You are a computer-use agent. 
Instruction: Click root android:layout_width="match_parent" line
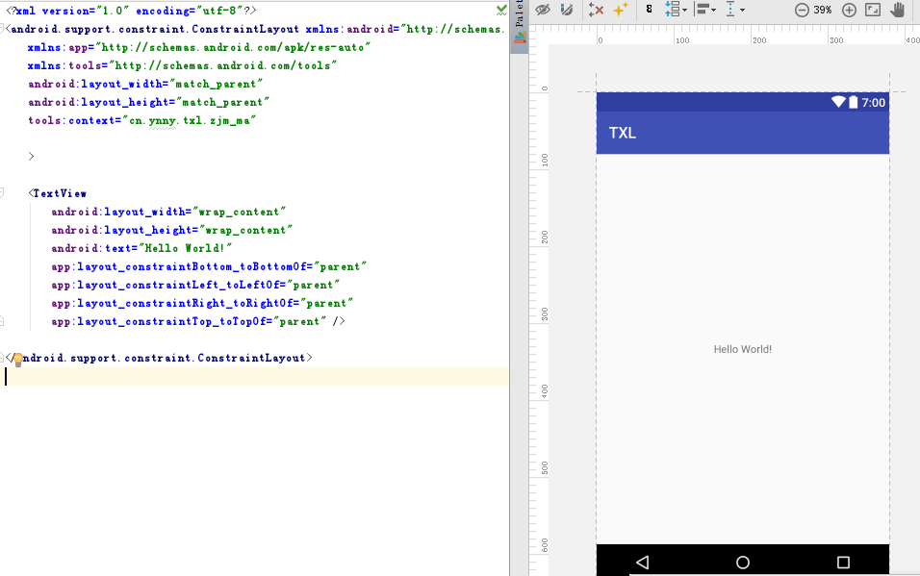coord(145,84)
